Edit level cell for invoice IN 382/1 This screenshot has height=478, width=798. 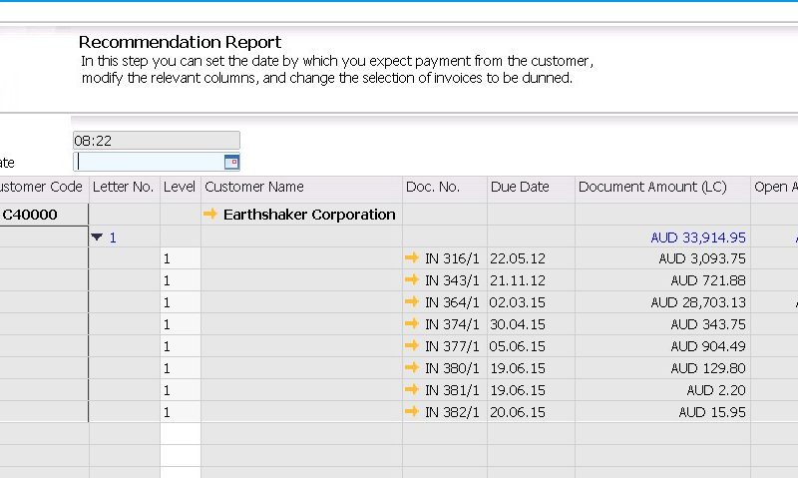pyautogui.click(x=181, y=412)
